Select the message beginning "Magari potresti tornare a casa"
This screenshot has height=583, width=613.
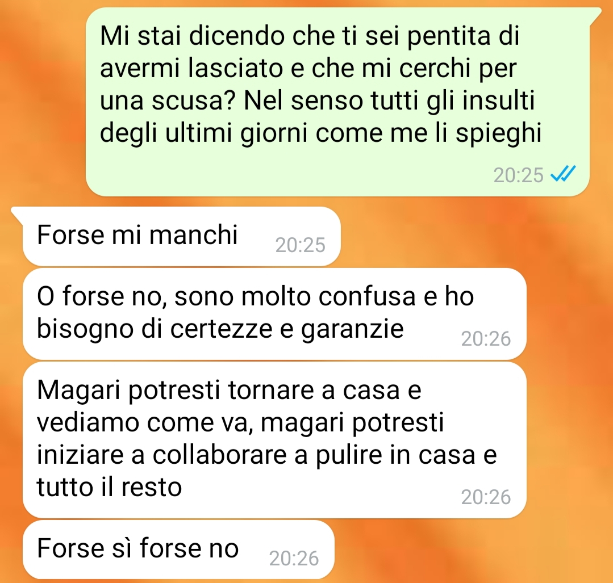point(274,440)
